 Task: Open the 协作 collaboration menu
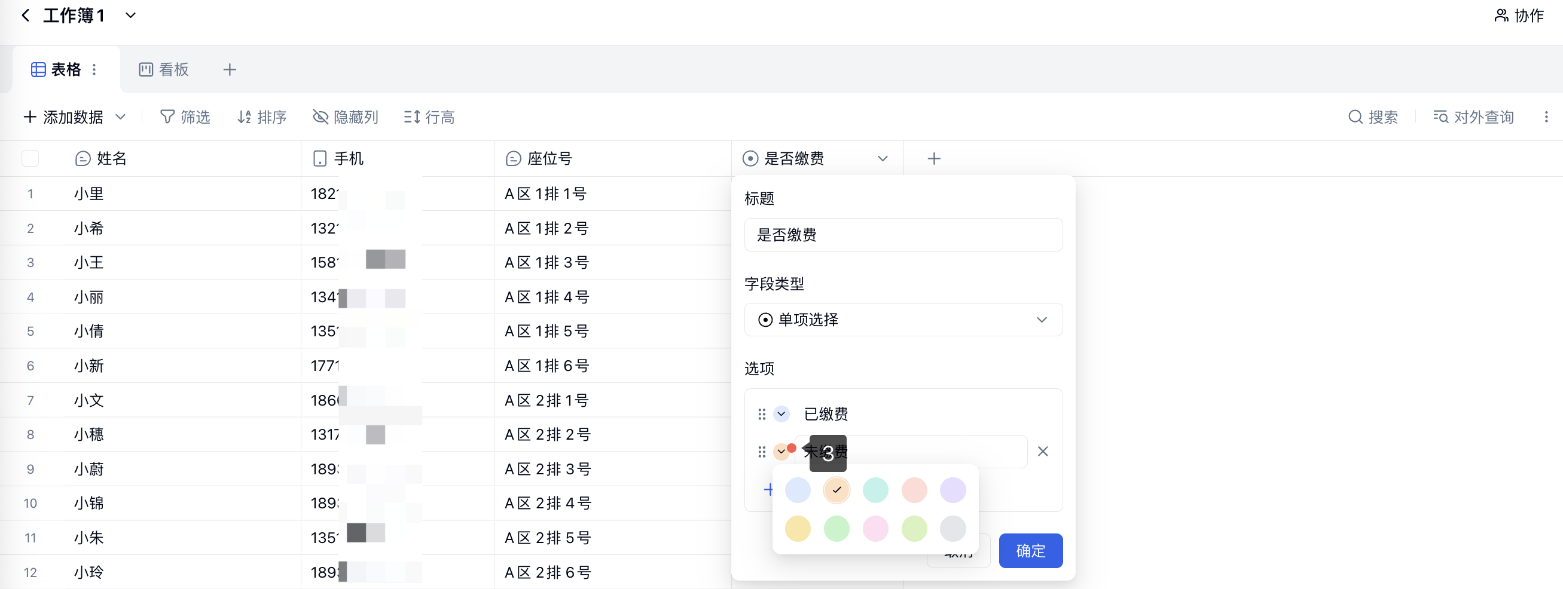(x=1519, y=16)
